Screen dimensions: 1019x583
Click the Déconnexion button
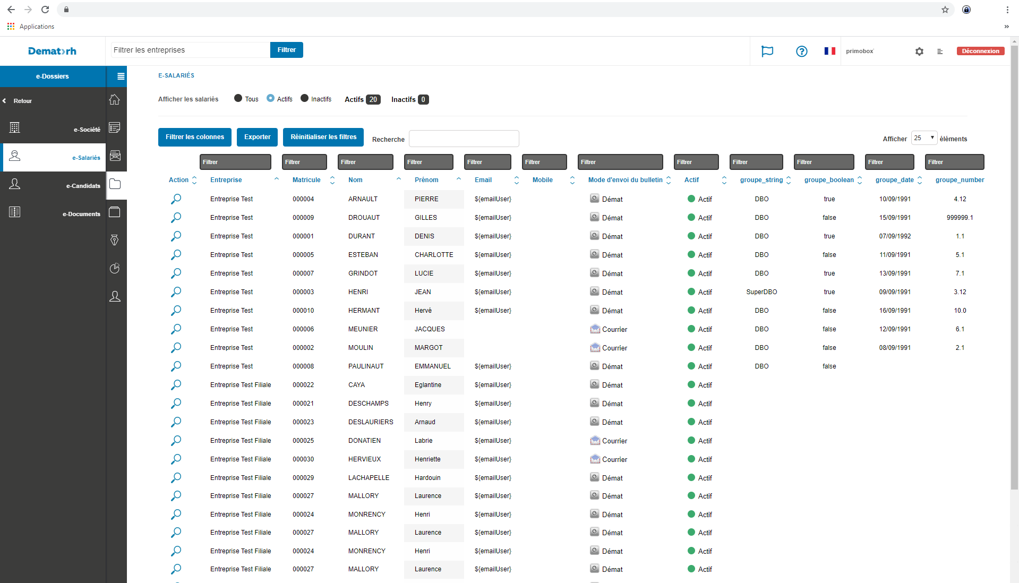tap(980, 51)
